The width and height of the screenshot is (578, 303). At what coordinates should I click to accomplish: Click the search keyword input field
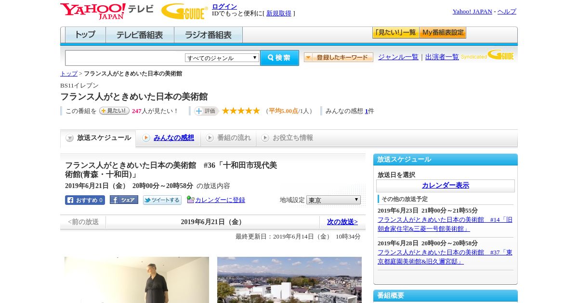click(125, 58)
